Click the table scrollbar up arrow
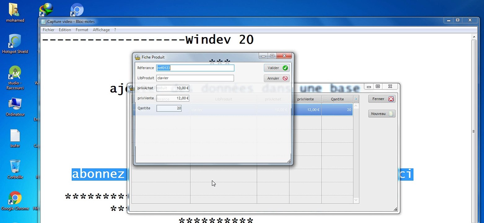The width and height of the screenshot is (484, 223). (356, 106)
